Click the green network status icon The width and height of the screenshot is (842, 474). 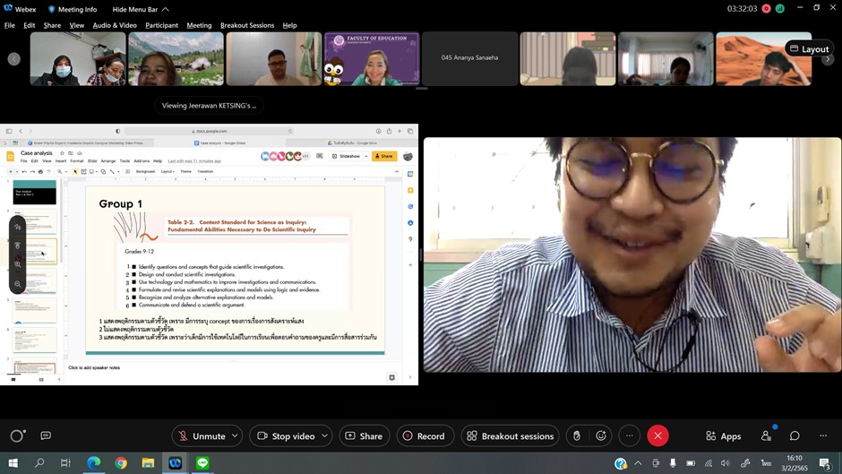[x=779, y=9]
